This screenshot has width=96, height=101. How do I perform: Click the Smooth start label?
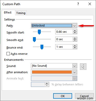[15, 32]
